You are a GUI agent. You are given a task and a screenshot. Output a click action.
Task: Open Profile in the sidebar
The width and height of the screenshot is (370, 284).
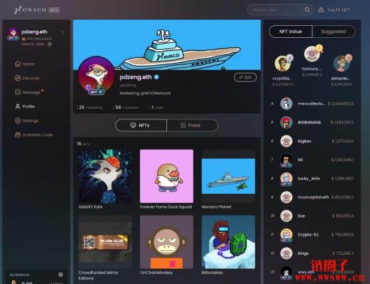[25, 106]
